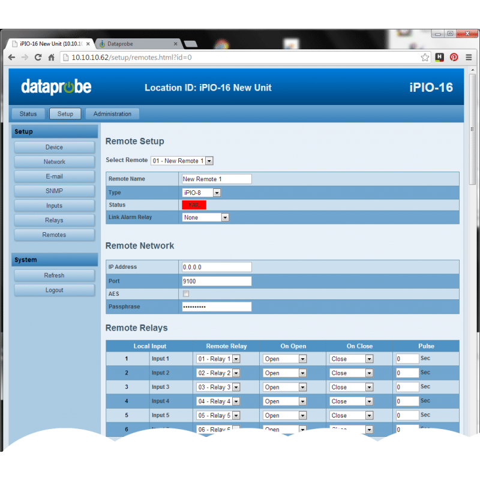
Task: Click the Remote Relays heading
Action: tap(137, 328)
